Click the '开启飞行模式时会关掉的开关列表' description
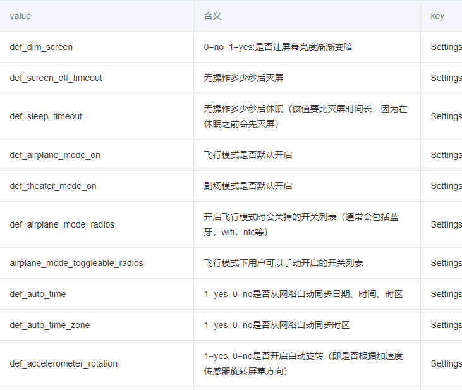 tap(301, 224)
